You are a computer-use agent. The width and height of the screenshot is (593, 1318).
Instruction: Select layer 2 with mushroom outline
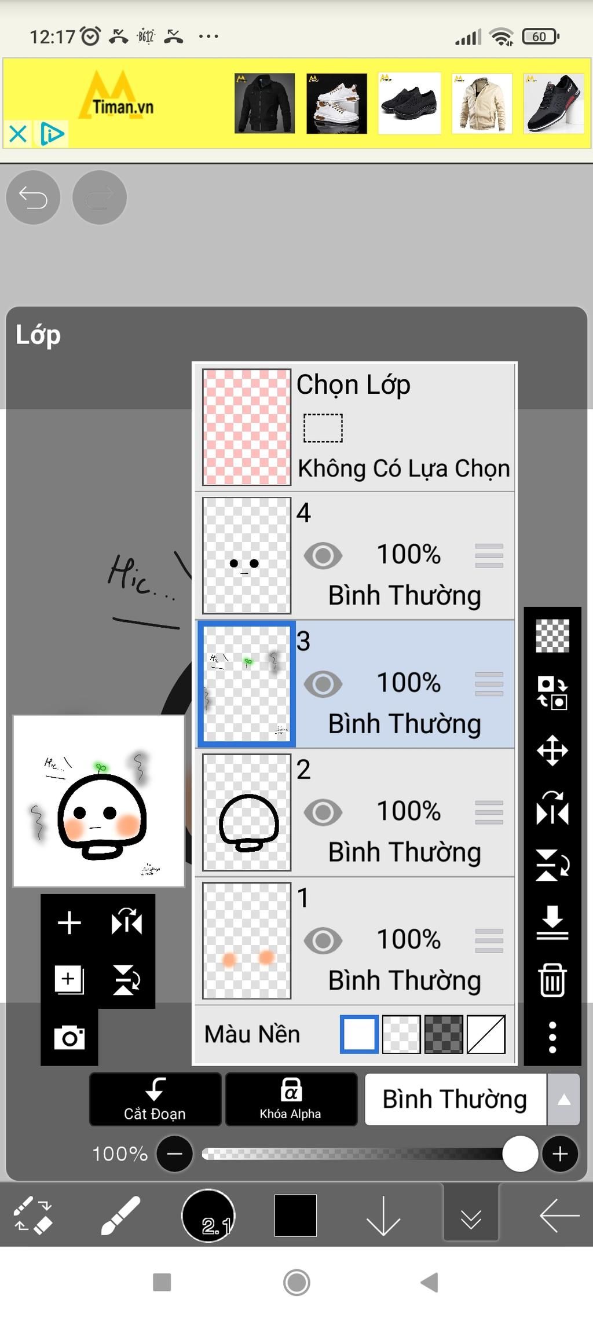[x=355, y=812]
